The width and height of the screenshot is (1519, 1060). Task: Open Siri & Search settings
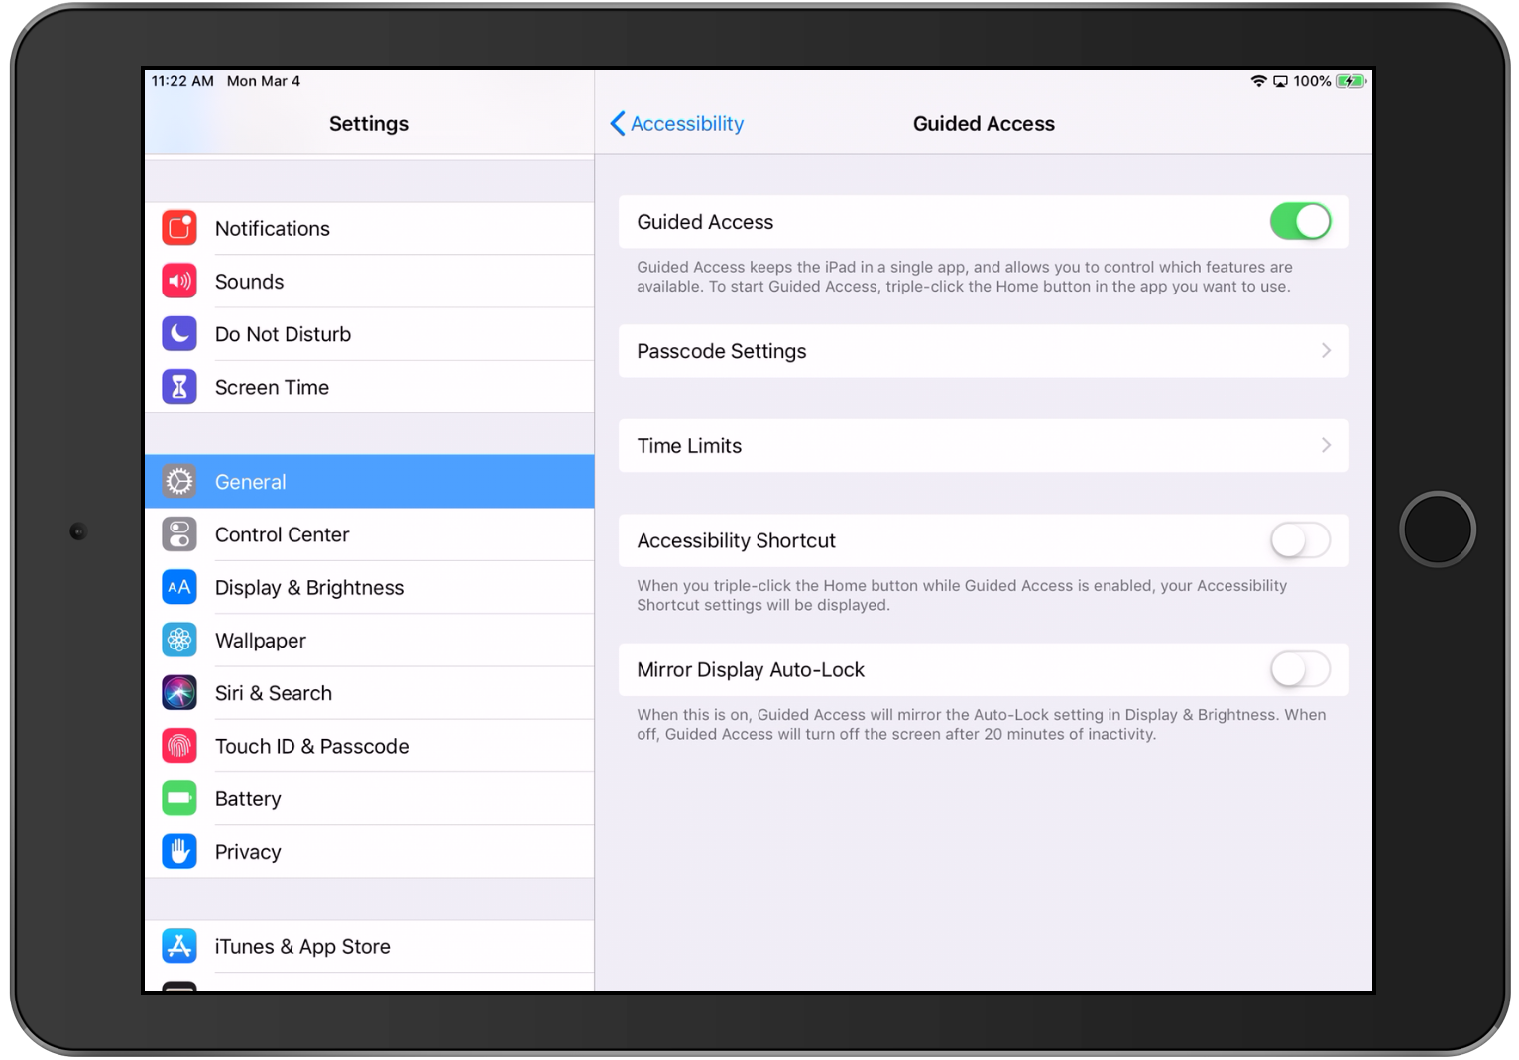tap(369, 693)
